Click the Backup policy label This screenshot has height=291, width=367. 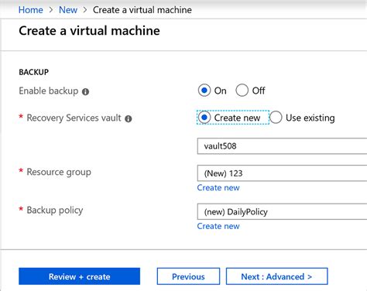click(55, 211)
